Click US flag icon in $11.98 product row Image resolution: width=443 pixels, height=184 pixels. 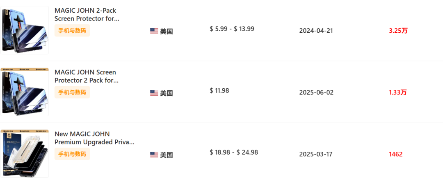(x=154, y=93)
